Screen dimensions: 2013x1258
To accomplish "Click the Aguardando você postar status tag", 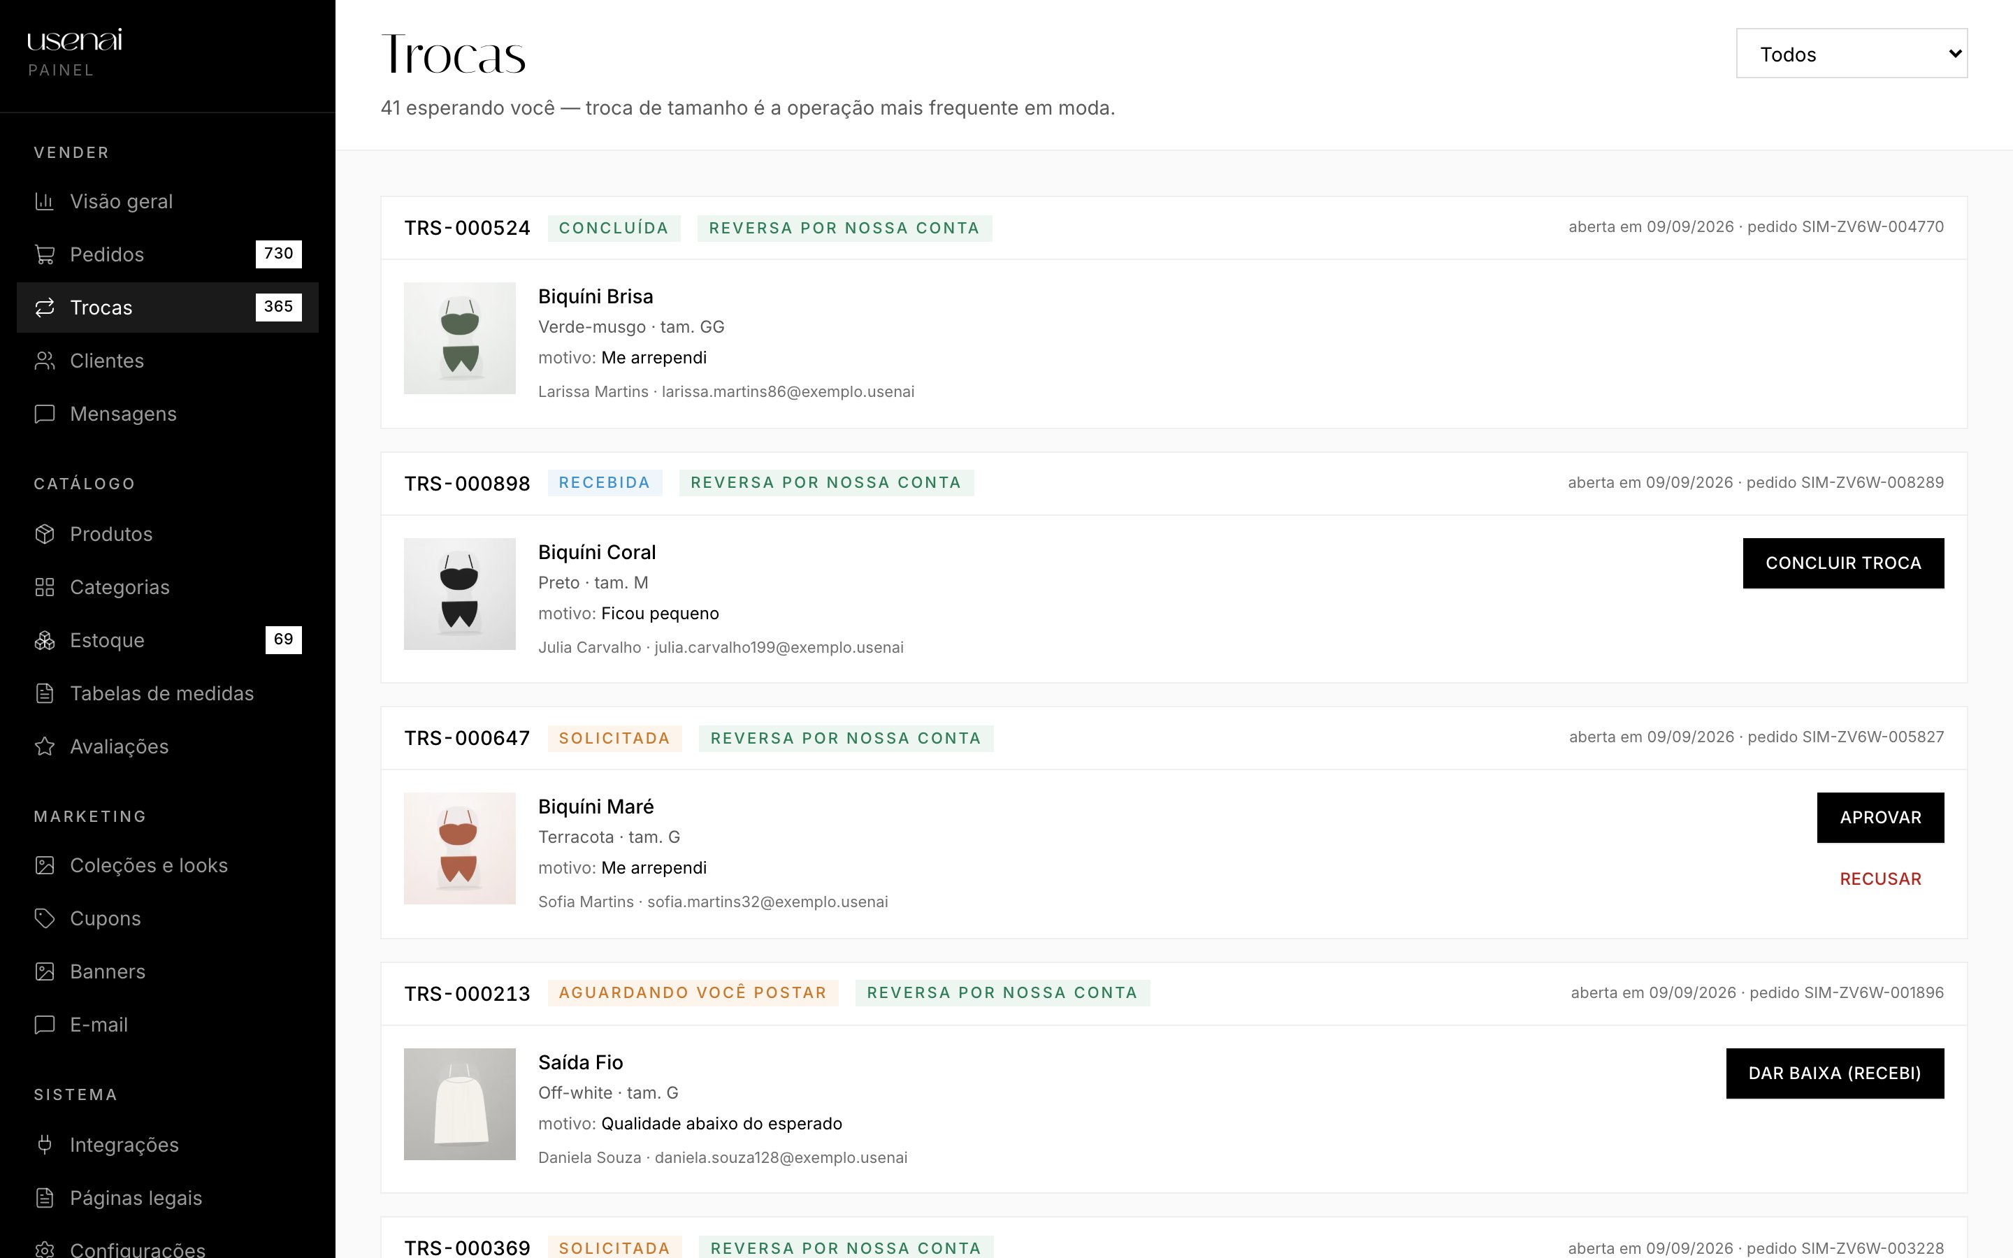I will point(693,992).
